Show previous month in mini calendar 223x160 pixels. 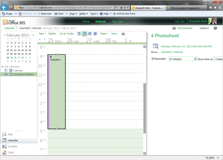pos(5,35)
